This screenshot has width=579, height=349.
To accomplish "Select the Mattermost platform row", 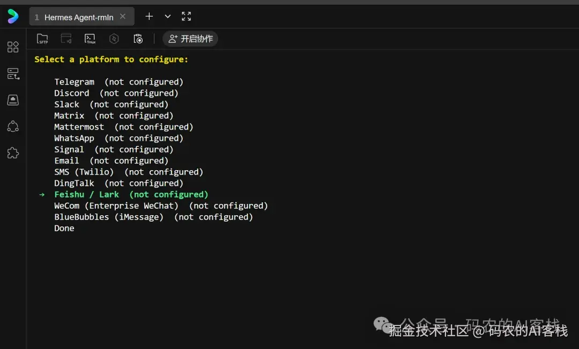I will coord(124,127).
